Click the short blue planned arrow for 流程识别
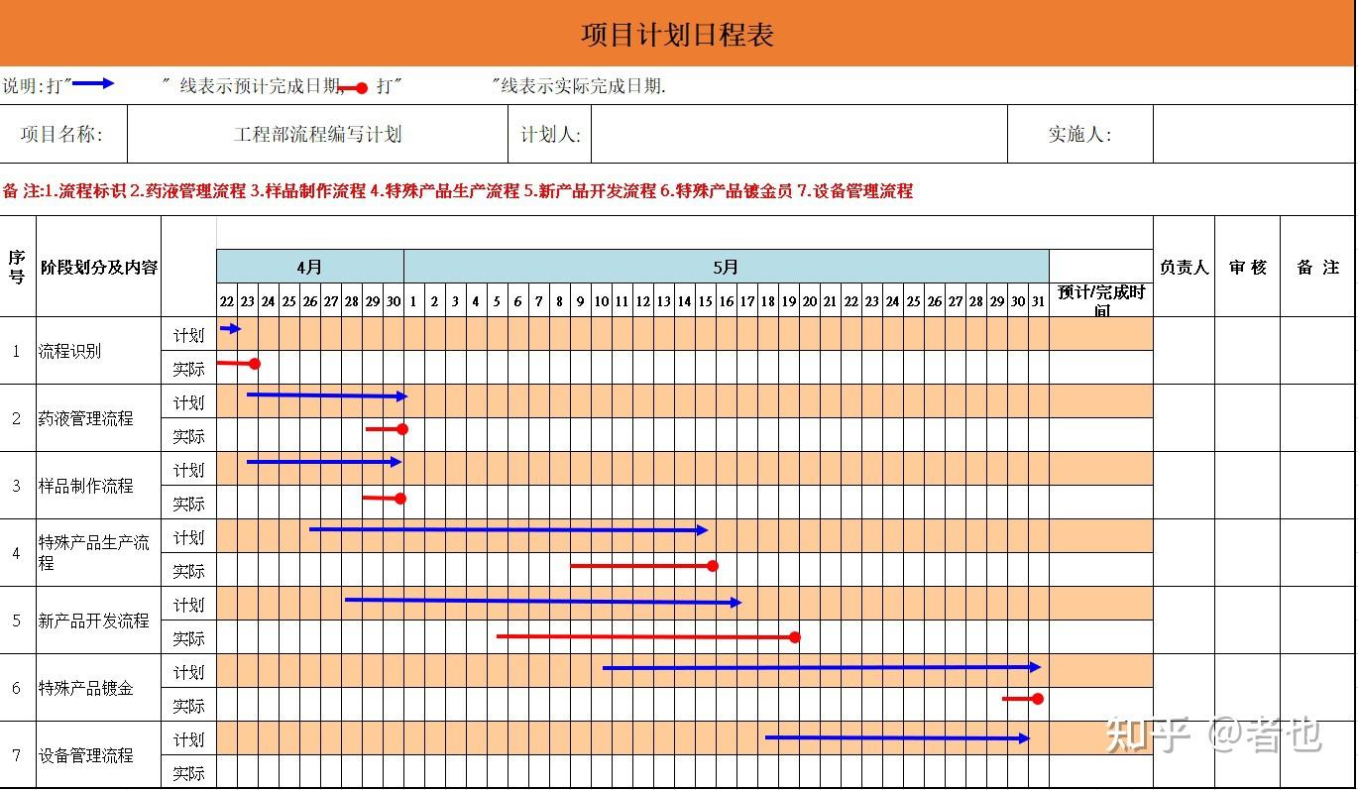This screenshot has width=1358, height=790. (230, 328)
